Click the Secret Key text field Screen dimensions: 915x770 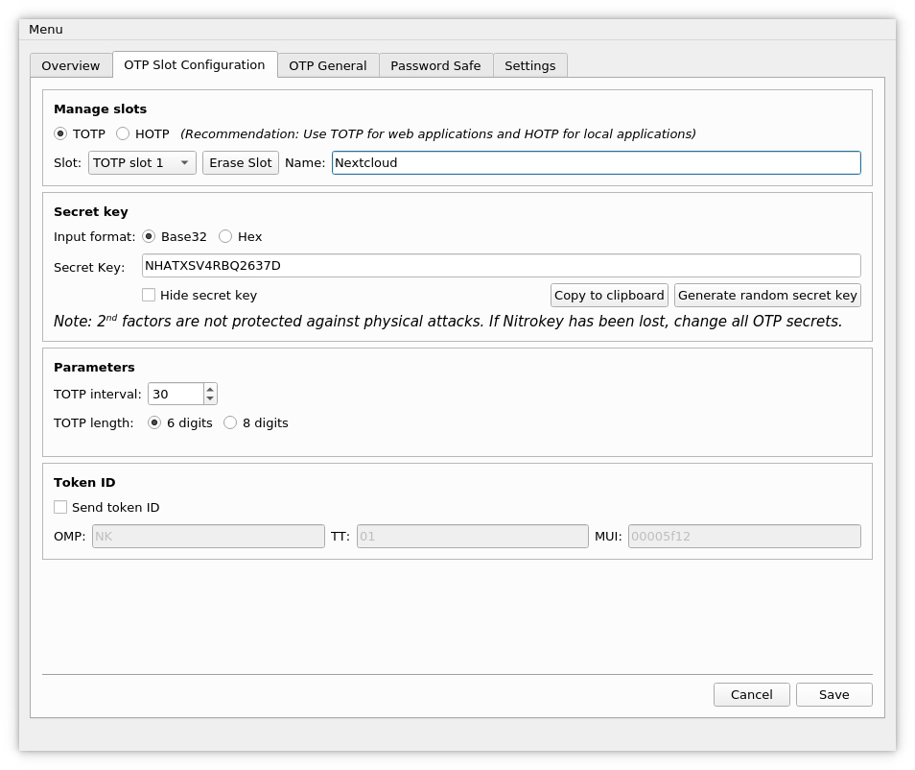click(x=501, y=266)
